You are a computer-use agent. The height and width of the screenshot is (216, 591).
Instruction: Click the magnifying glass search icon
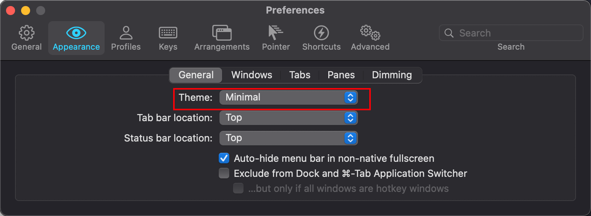[449, 33]
